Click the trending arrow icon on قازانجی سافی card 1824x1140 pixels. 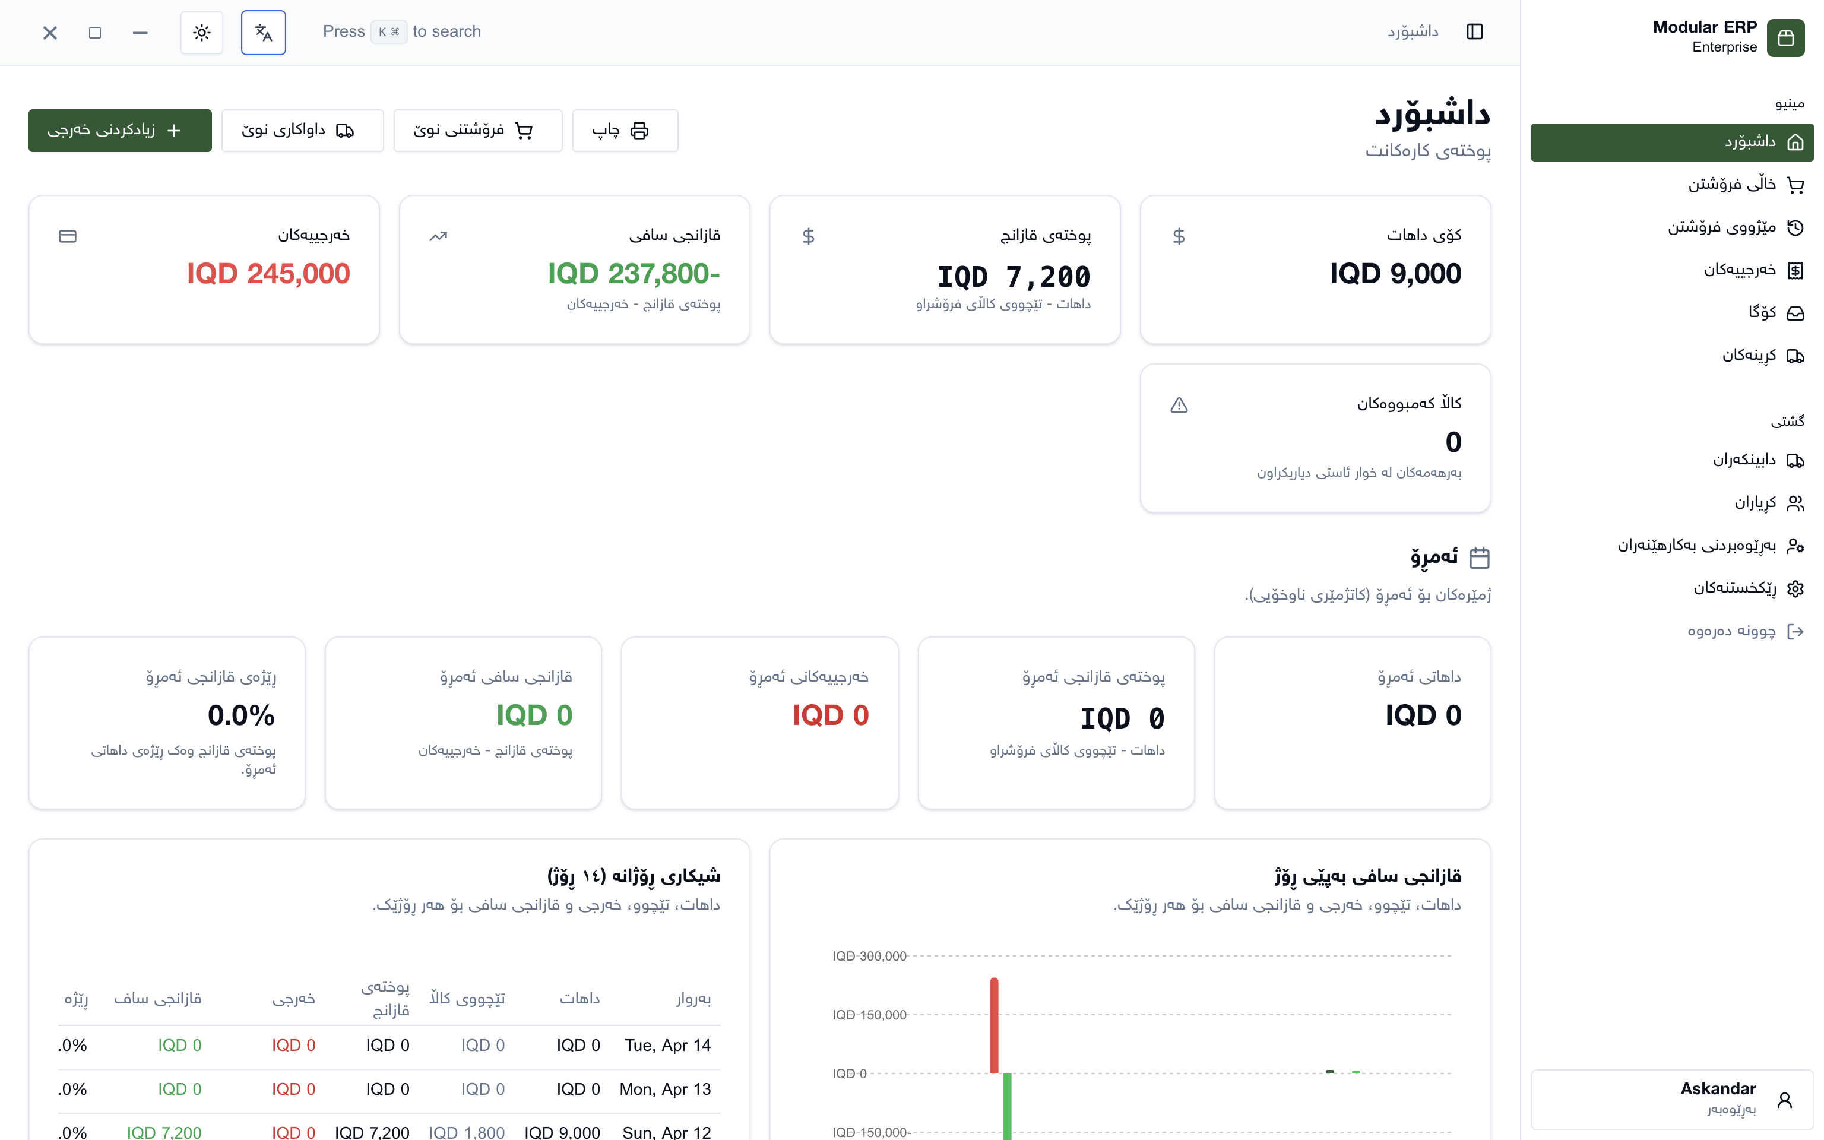click(x=438, y=236)
